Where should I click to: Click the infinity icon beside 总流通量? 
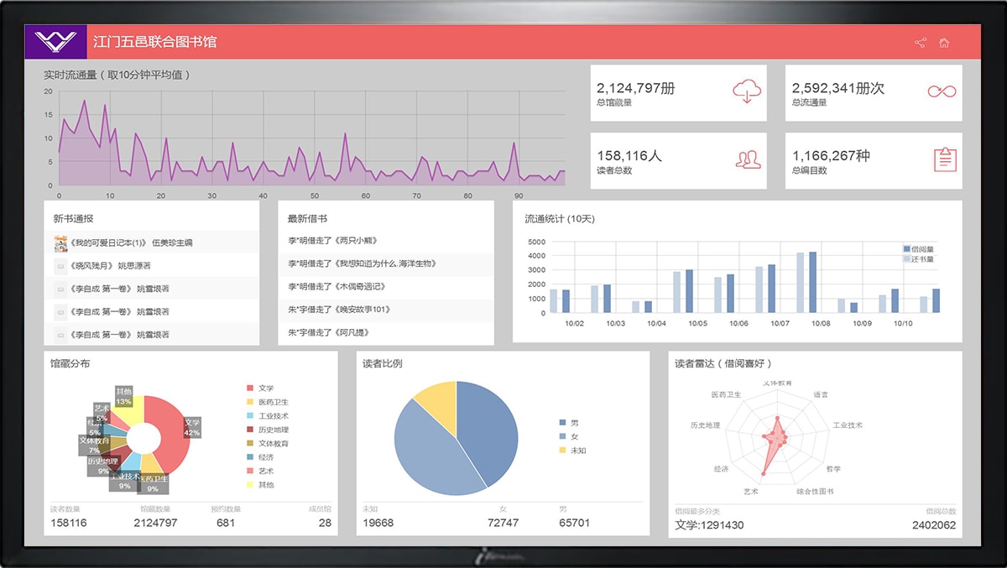pos(942,91)
